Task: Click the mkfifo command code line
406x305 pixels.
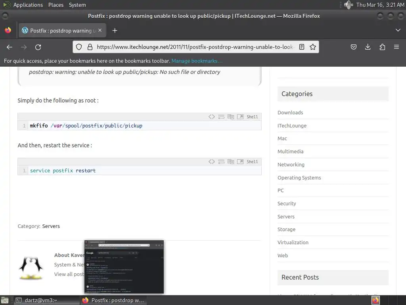Action: [86, 125]
